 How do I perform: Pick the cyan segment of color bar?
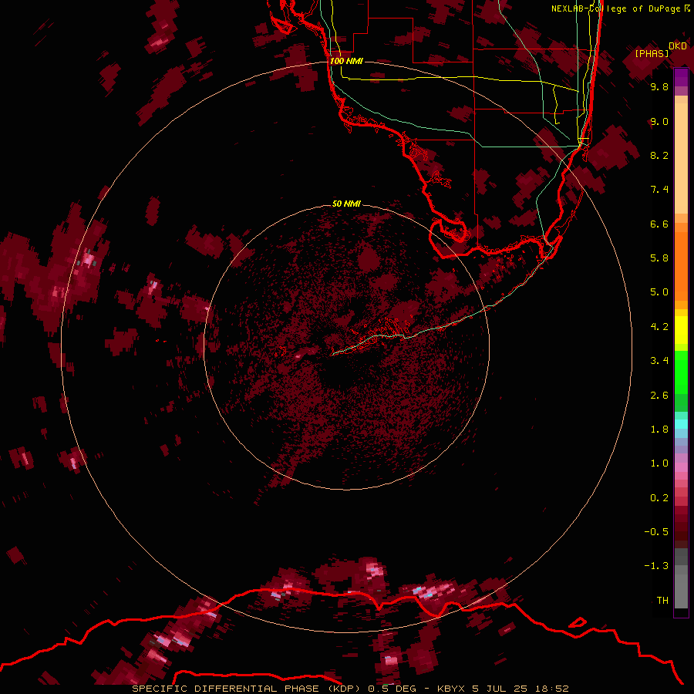point(681,424)
